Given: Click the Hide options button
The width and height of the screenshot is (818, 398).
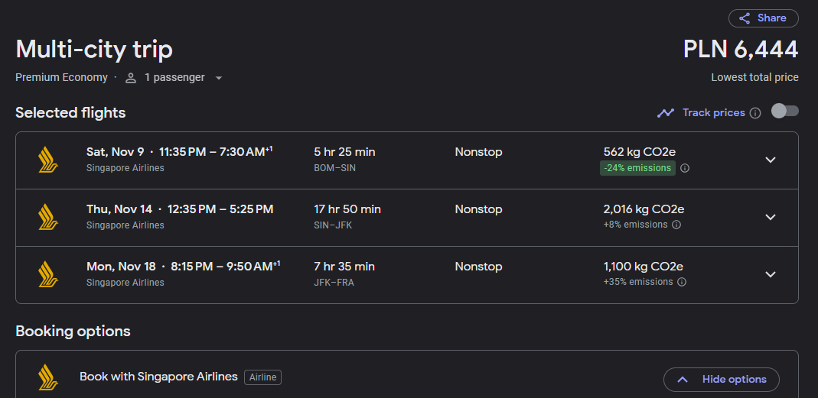Looking at the screenshot, I should 722,379.
